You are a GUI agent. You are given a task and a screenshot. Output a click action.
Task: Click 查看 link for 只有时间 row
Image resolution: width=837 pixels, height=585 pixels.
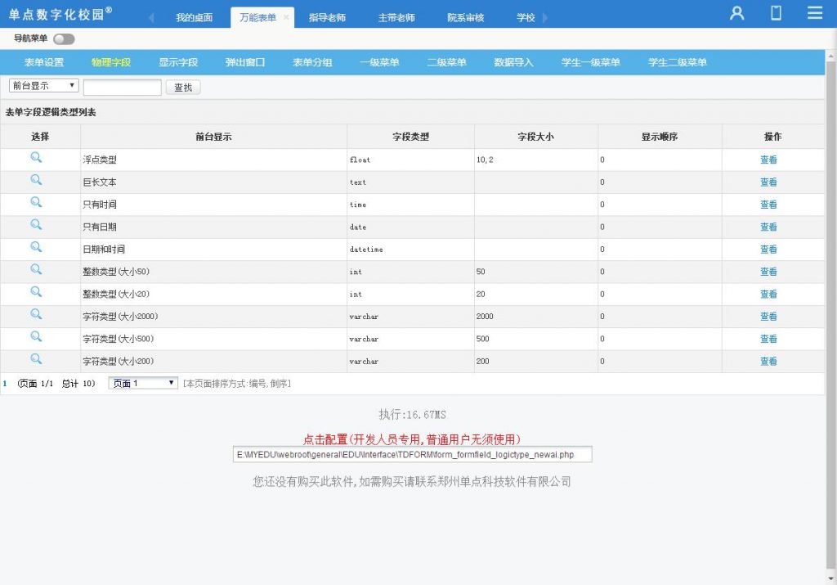pos(768,205)
